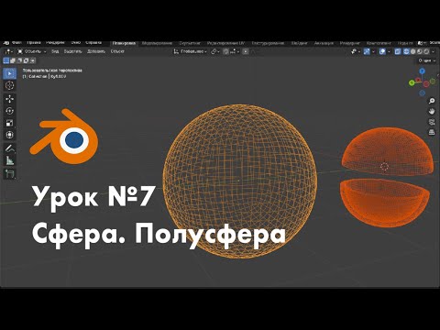440x330 pixels.
Task: Click the hand pan view icon
Action: click(432, 111)
